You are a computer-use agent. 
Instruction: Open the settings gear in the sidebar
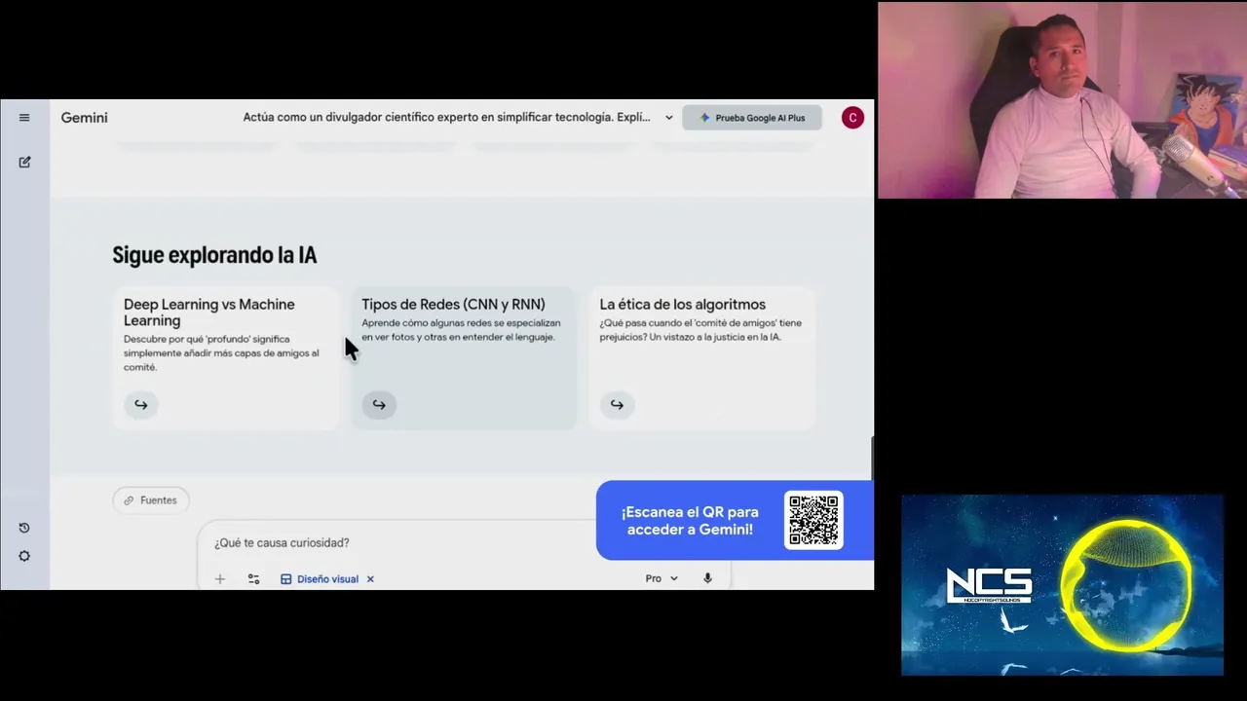tap(24, 556)
